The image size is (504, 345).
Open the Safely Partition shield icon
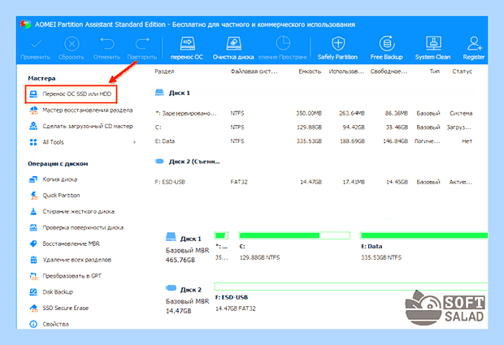pos(338,44)
